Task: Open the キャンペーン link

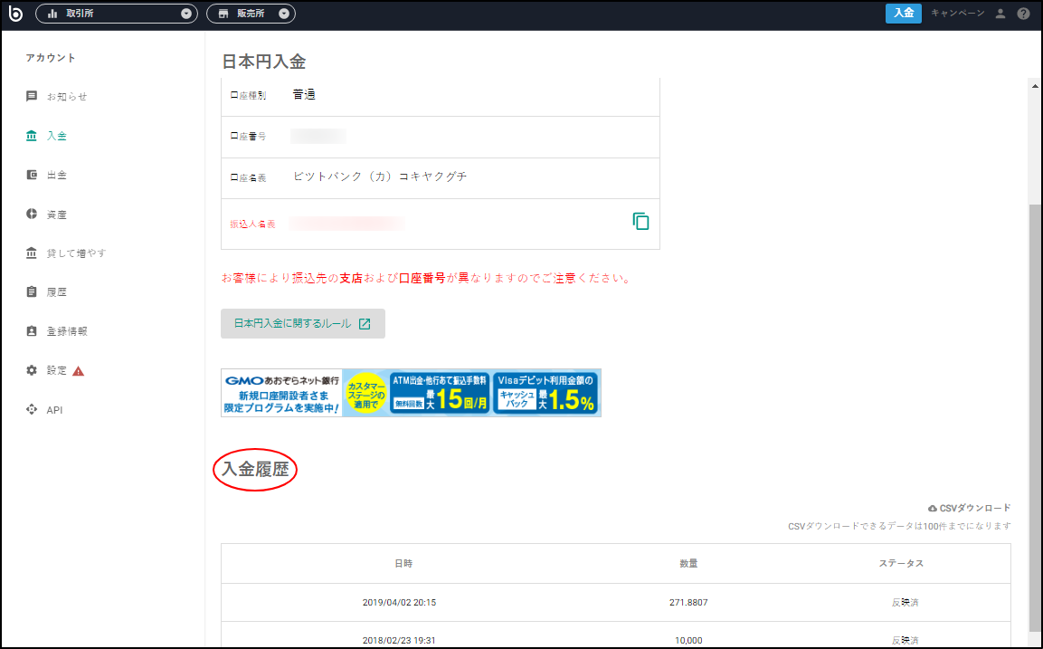Action: (958, 14)
